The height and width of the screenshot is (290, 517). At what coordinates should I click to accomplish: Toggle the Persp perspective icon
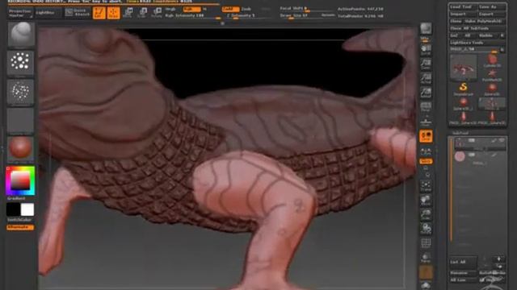pyautogui.click(x=426, y=107)
